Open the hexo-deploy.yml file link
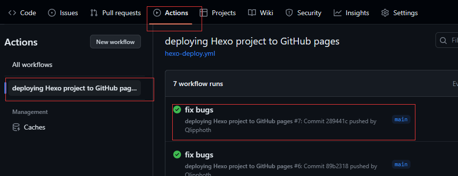This screenshot has height=176, width=458. click(x=190, y=54)
